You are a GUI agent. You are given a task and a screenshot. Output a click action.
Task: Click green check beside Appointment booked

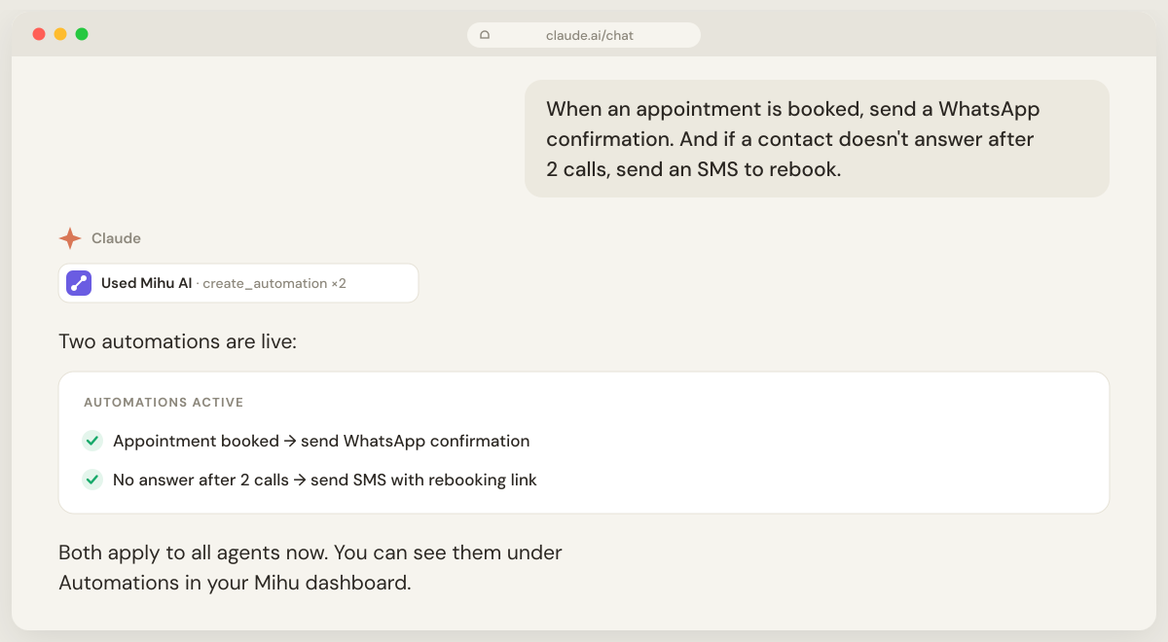point(92,441)
